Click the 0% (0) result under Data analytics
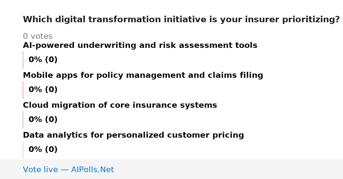Image resolution: width=343 pixels, height=179 pixels. (x=43, y=150)
